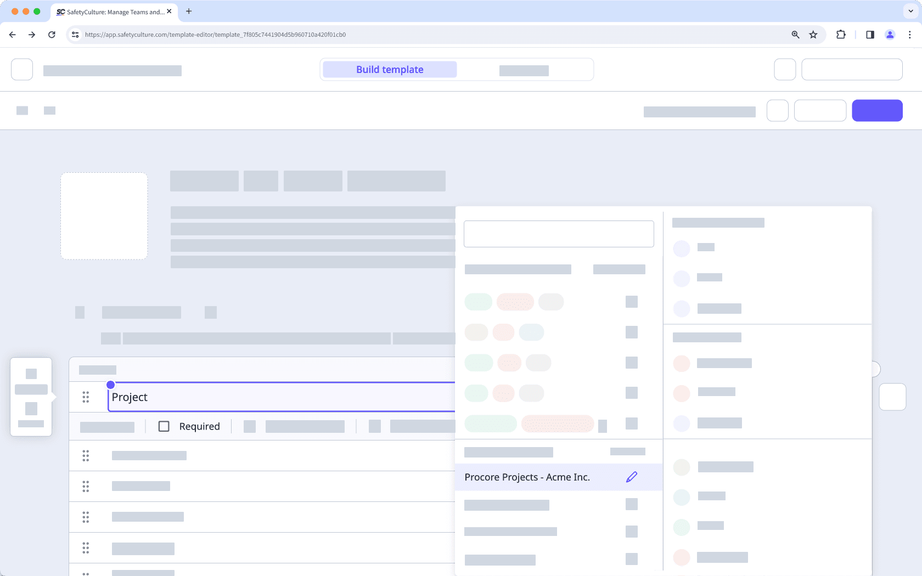The height and width of the screenshot is (576, 922).
Task: Click the bookmark star in the address bar
Action: tap(813, 34)
